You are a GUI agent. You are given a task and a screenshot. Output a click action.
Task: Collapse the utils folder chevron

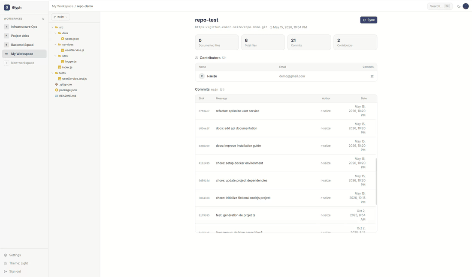pyautogui.click(x=55, y=56)
